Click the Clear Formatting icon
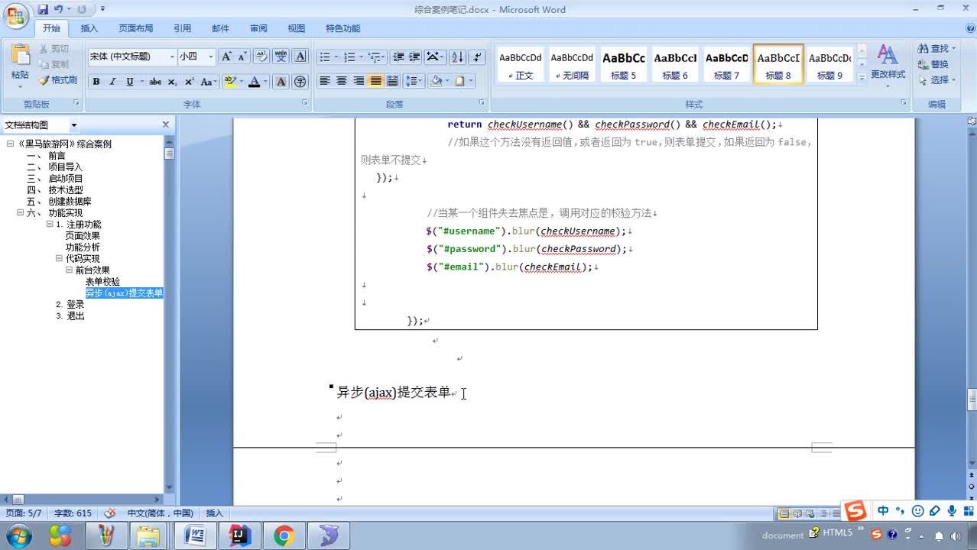The width and height of the screenshot is (977, 550). click(261, 57)
